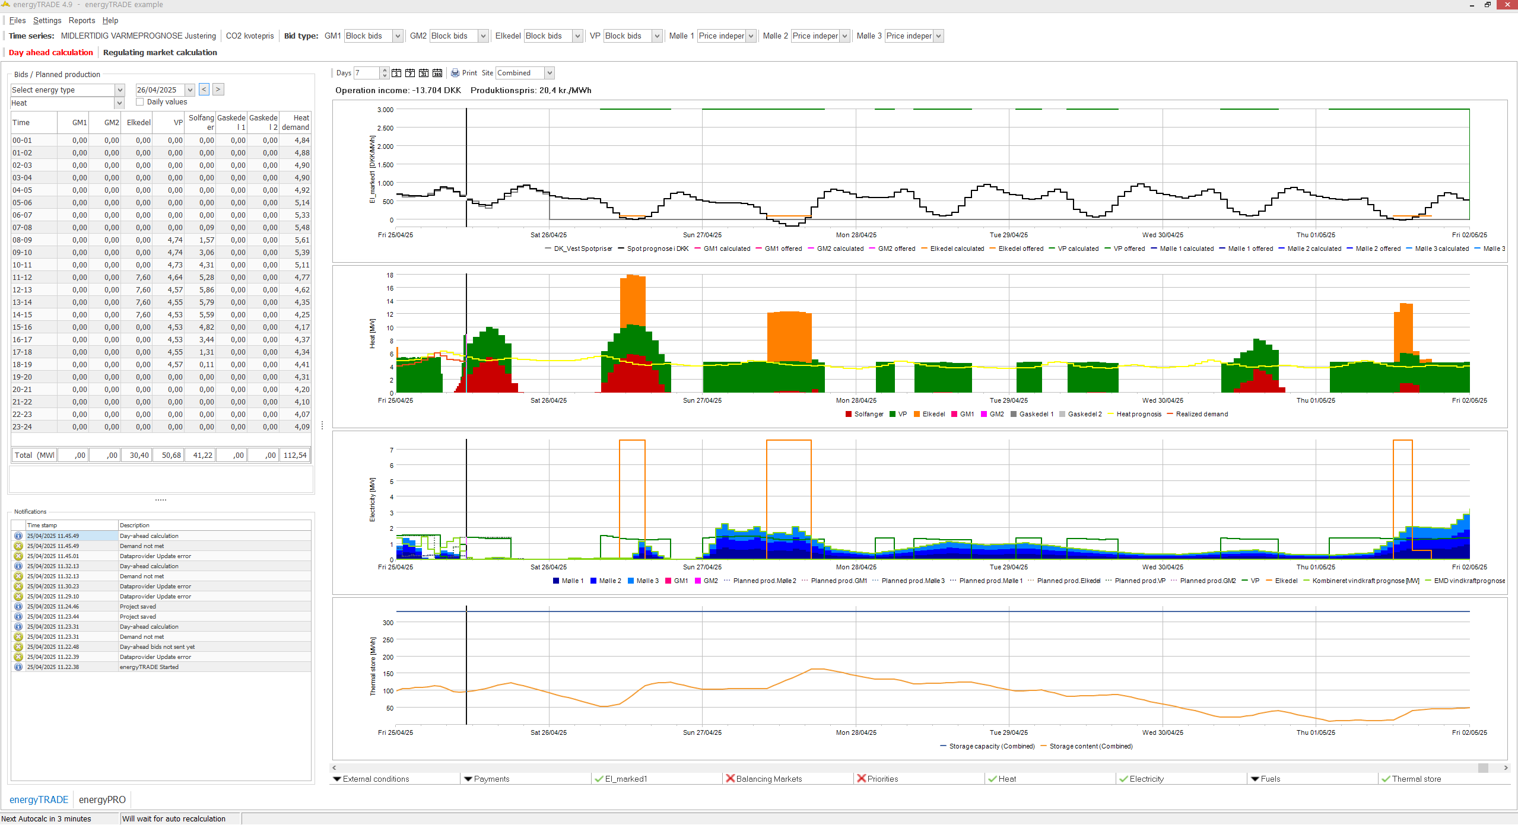Open the Mølle 3 bid type dropdown
Image resolution: width=1518 pixels, height=825 pixels.
[938, 36]
